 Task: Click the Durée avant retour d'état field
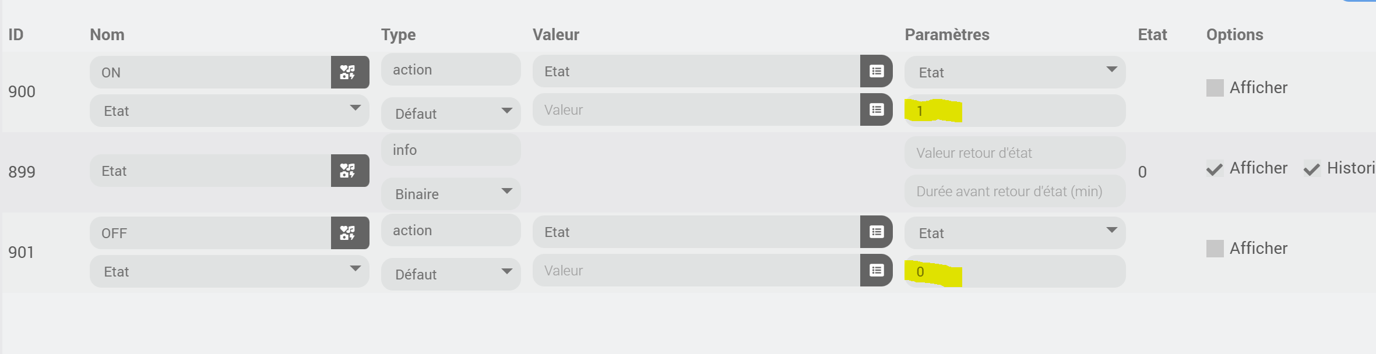click(x=1014, y=191)
